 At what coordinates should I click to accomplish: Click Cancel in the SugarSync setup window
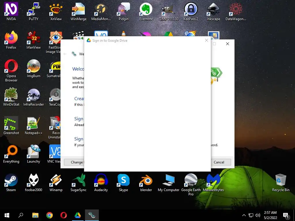coord(219,162)
